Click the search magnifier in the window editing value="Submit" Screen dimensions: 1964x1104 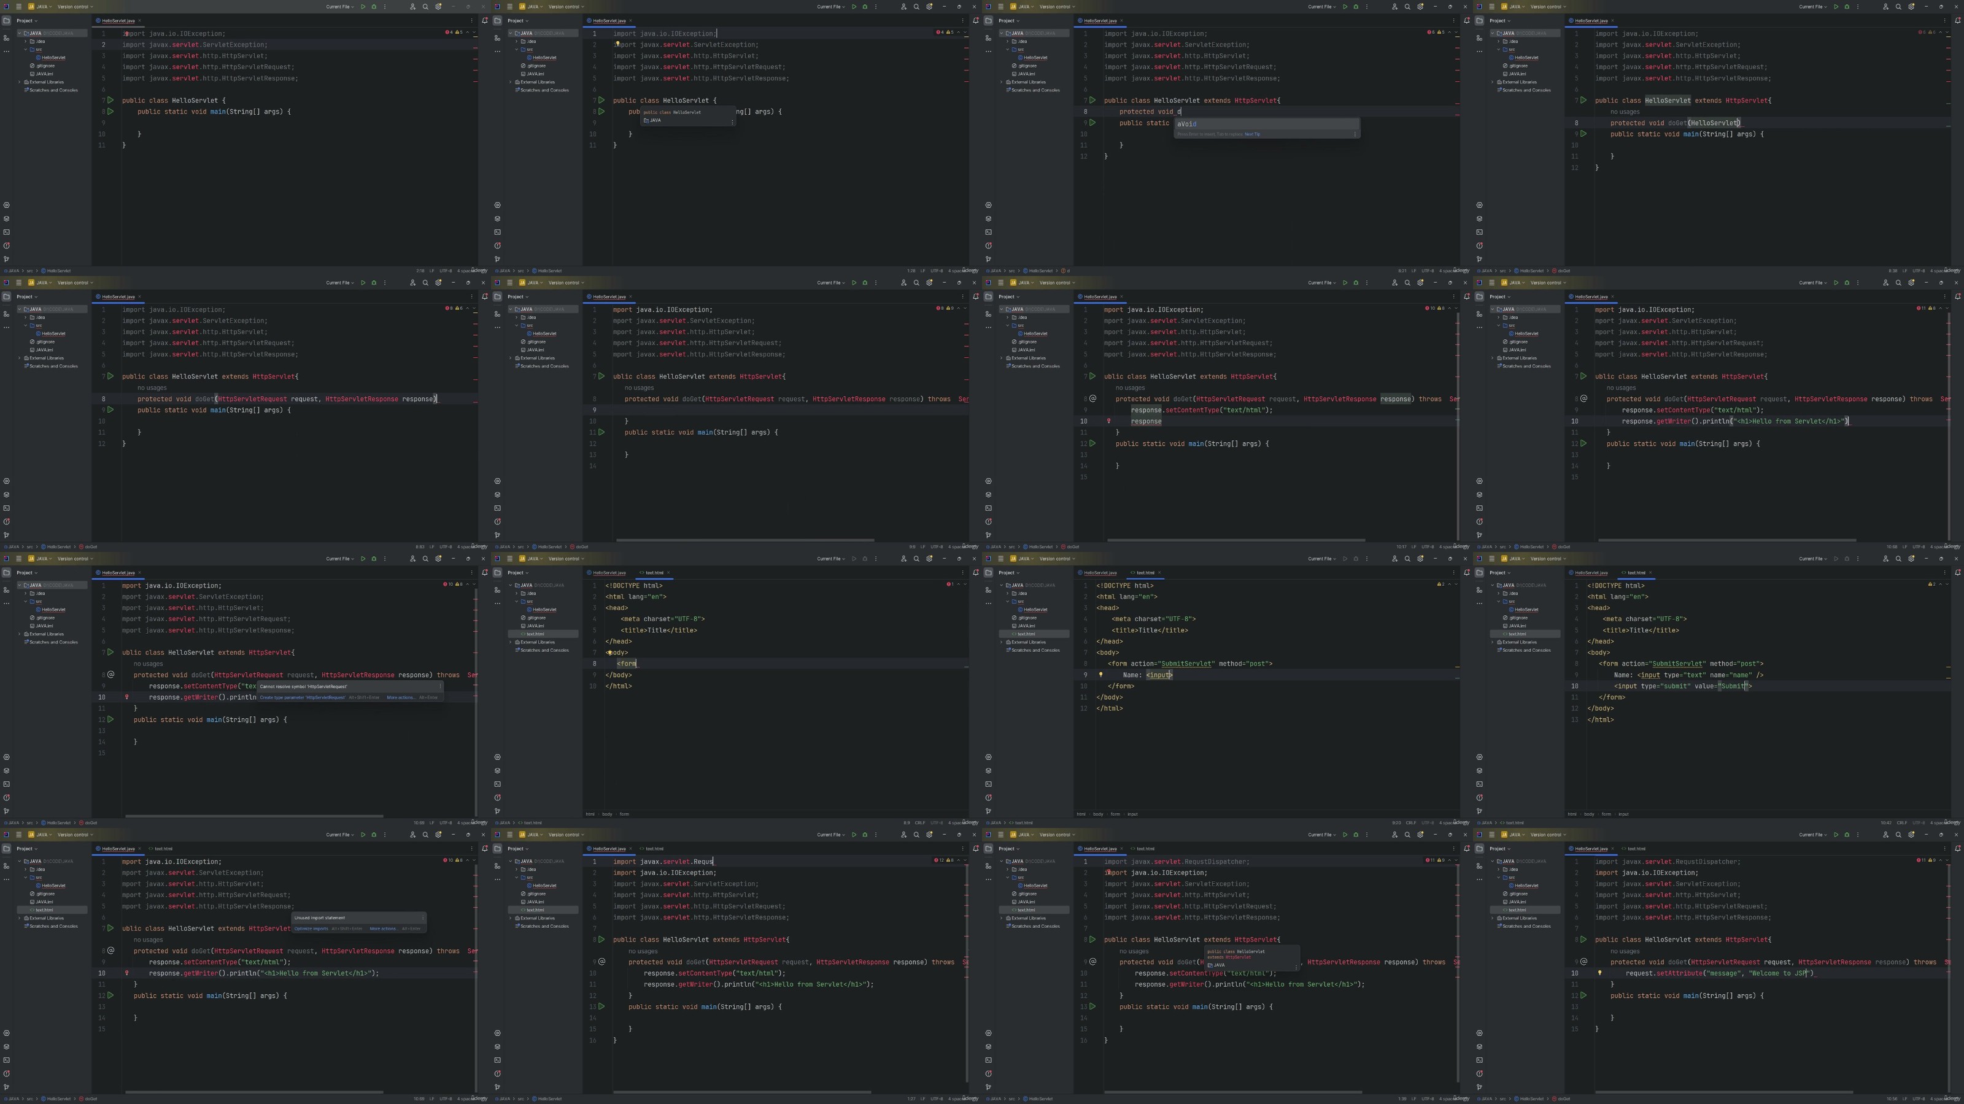[1898, 559]
